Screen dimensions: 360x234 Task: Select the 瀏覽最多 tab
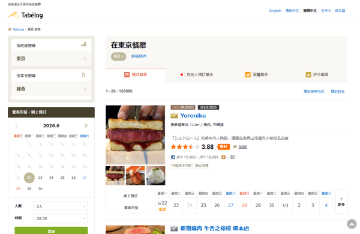(256, 74)
